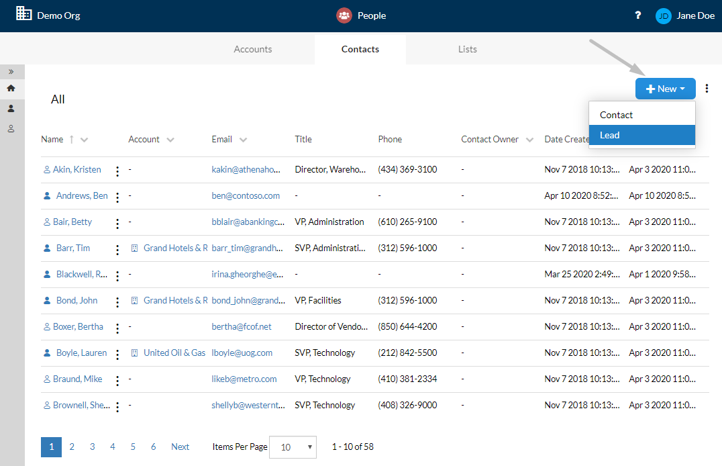Click the home icon in sidebar
722x466 pixels.
click(11, 88)
